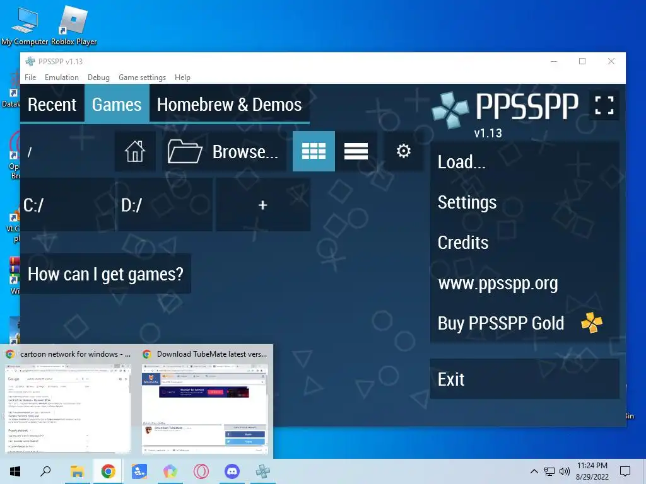Select the Games tab
This screenshot has height=484, width=646.
pyautogui.click(x=117, y=105)
